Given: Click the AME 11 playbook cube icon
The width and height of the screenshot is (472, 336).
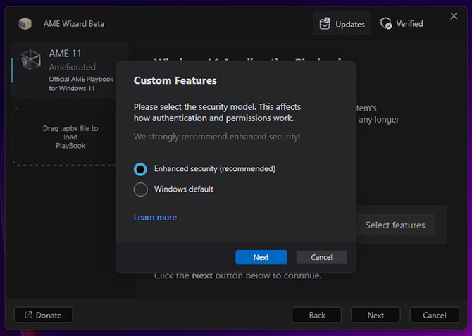Looking at the screenshot, I should click(x=30, y=60).
